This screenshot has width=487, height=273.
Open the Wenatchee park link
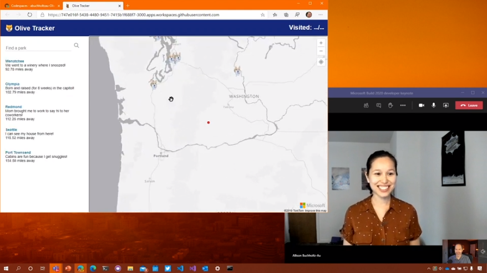(x=14, y=61)
